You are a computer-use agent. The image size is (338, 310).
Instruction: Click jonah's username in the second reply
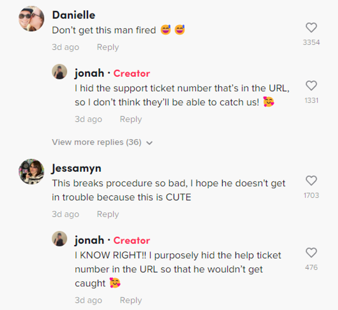coord(89,240)
